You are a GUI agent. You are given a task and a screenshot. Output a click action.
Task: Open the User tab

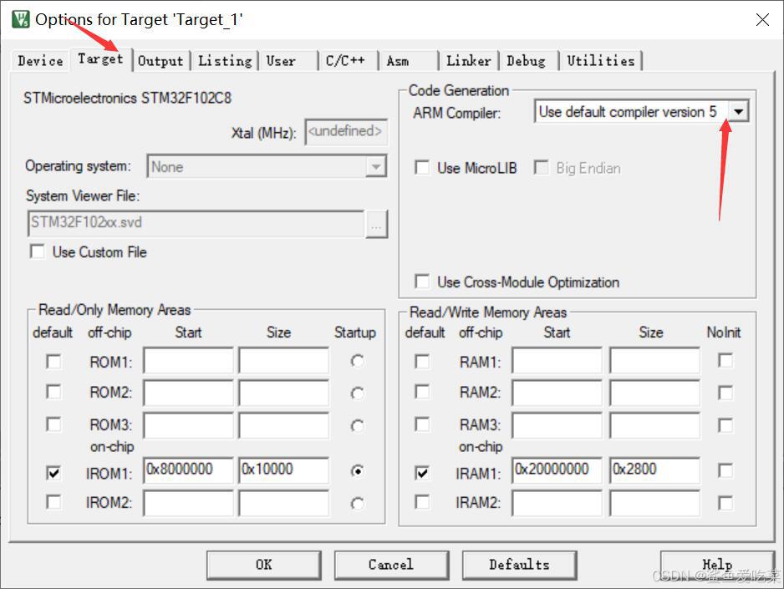(281, 61)
